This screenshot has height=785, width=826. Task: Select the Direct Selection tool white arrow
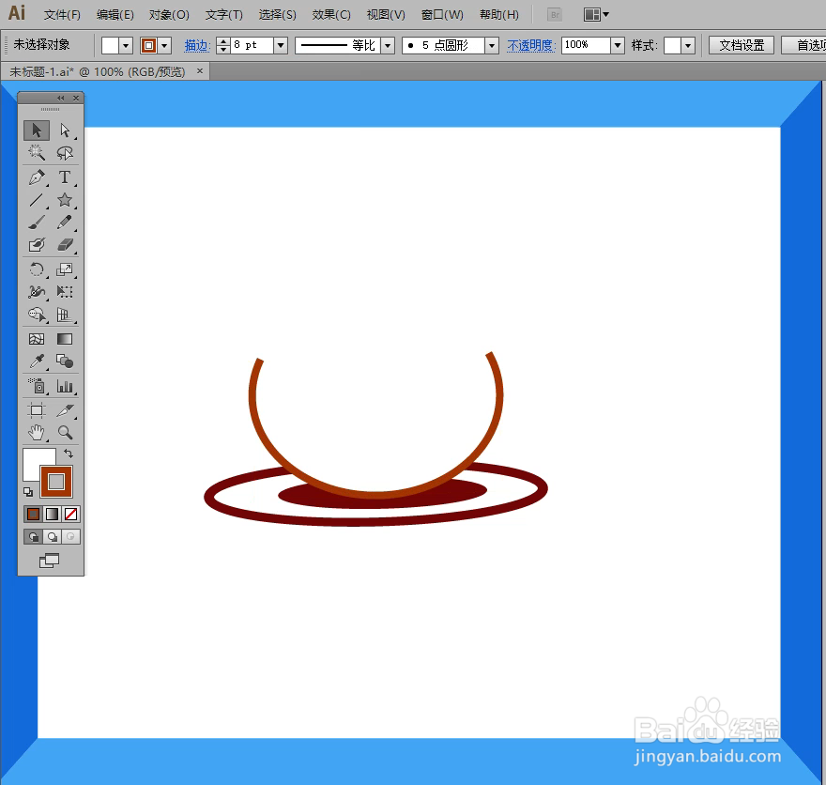point(65,130)
